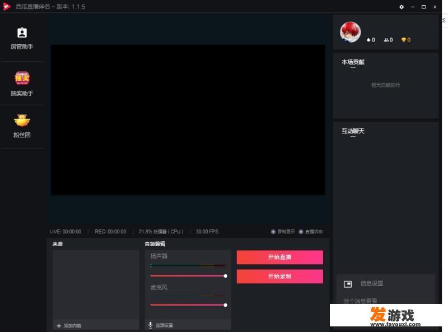448x332 pixels.
Task: Select the 本场贡献 tab
Action: point(353,62)
